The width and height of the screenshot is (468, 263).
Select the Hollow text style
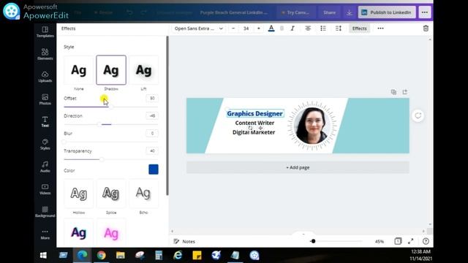79,194
